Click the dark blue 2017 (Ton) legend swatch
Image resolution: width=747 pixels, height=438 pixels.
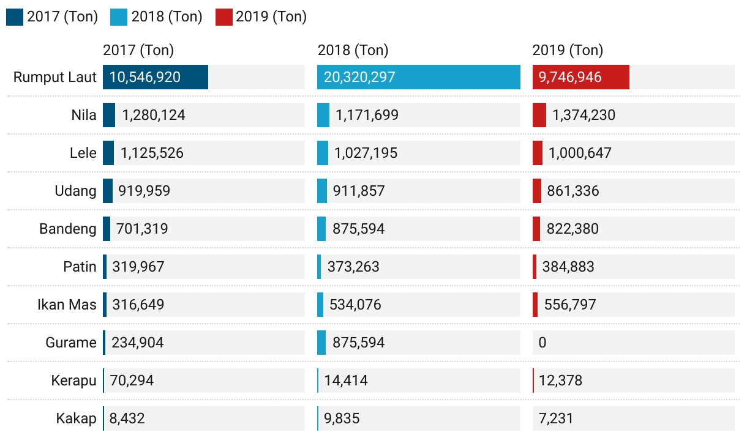(15, 17)
